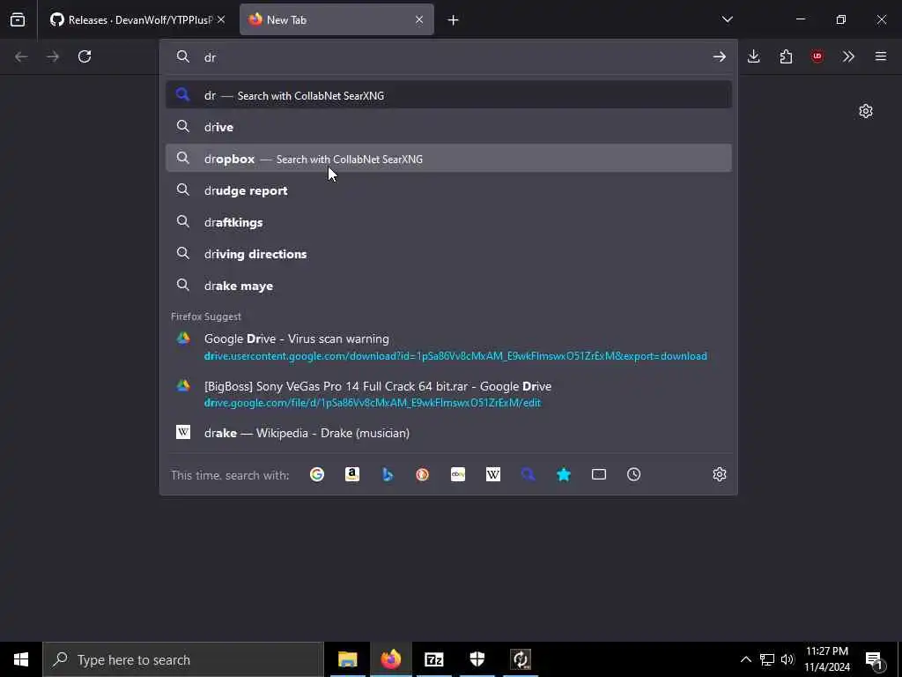Screen dimensions: 902x677
Task: Choose 'dr — Search with CollabNet SearXNG'
Action: [x=448, y=95]
